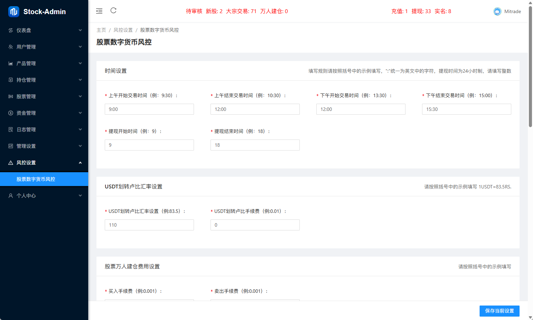Focus the 上午开始交易时间 field showing 9:00
Image resolution: width=533 pixels, height=320 pixels.
pyautogui.click(x=149, y=109)
